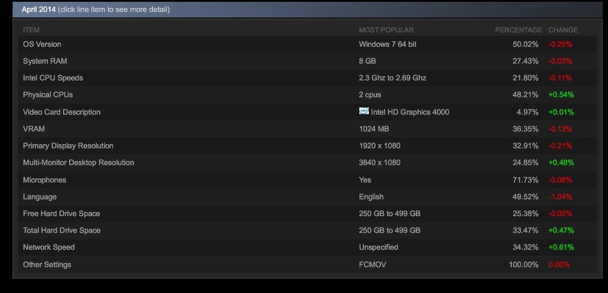
Task: Open the Other Settings line item
Action: point(308,265)
